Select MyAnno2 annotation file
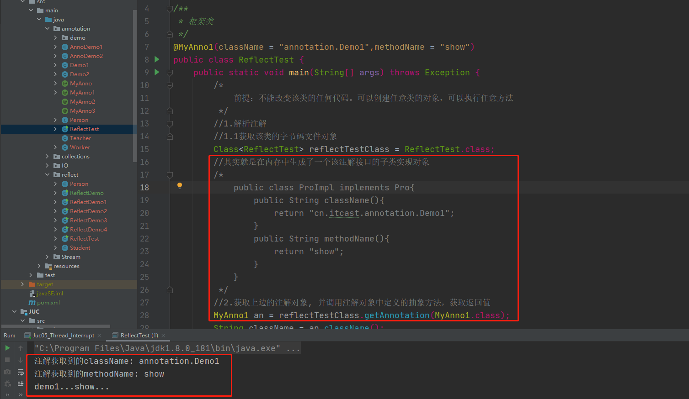 [x=82, y=101]
